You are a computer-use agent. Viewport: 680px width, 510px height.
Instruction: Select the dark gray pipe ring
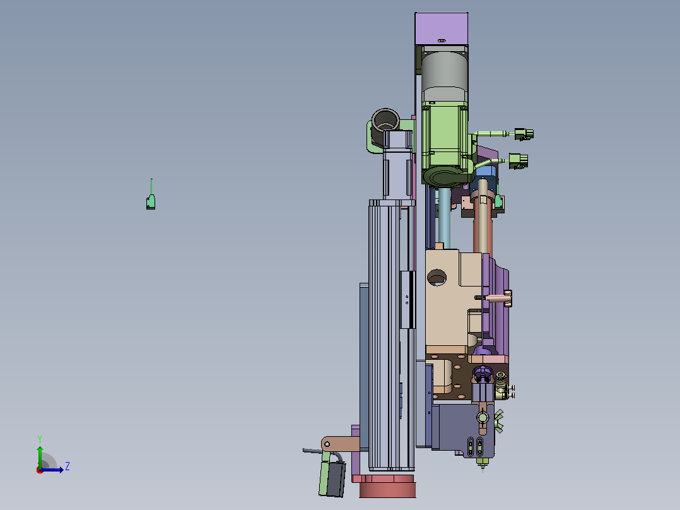[x=385, y=120]
